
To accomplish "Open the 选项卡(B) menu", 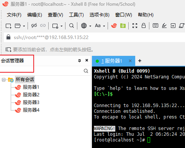I will pyautogui.click(x=100, y=15).
